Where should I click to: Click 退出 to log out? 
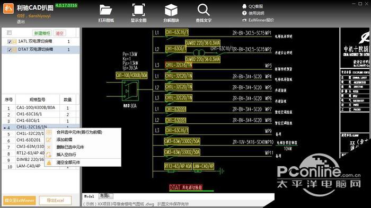coord(21,22)
